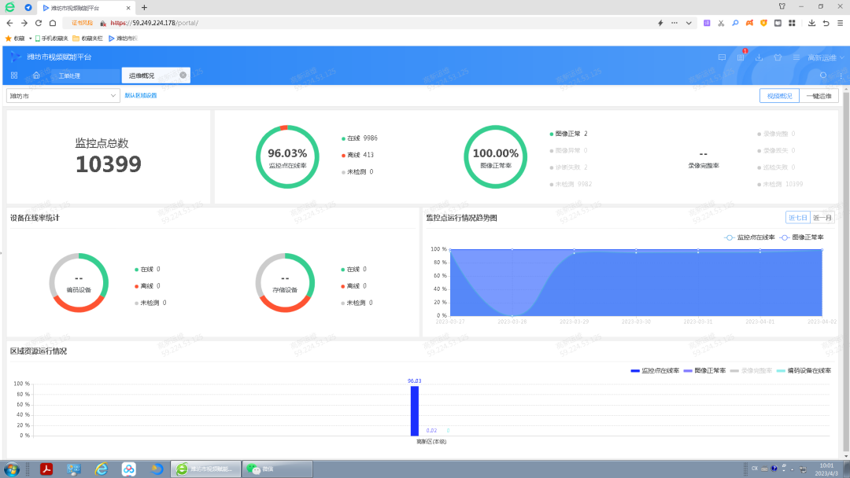
Task: Open the 手机收藏夹 bookmark
Action: [x=51, y=39]
